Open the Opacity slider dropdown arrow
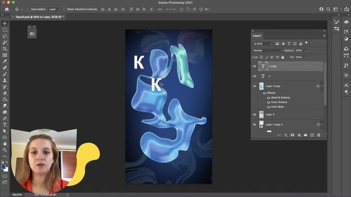 tap(305, 51)
